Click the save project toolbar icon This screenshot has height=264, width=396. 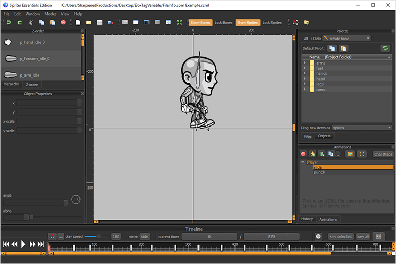click(x=99, y=23)
